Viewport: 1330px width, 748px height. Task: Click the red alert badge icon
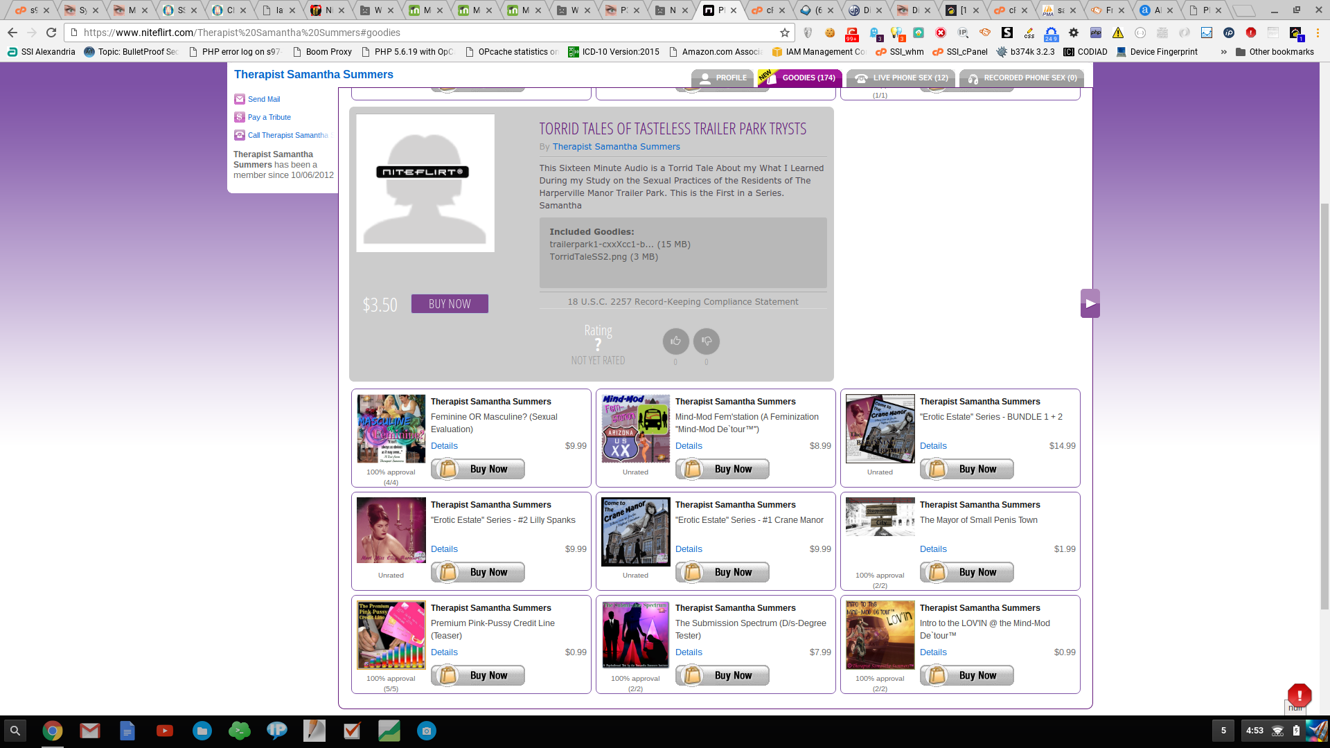pos(1299,695)
